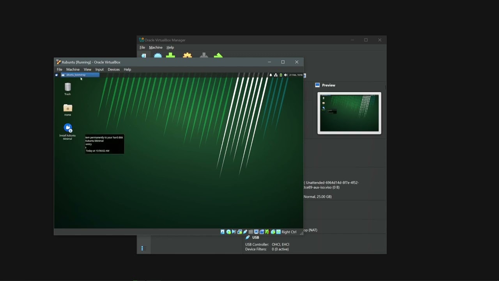Maximize the Xubuntu VM window
This screenshot has width=499, height=281.
(283, 62)
